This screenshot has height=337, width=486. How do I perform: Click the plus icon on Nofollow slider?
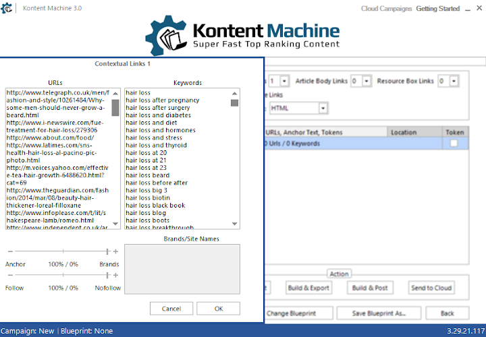(115, 275)
